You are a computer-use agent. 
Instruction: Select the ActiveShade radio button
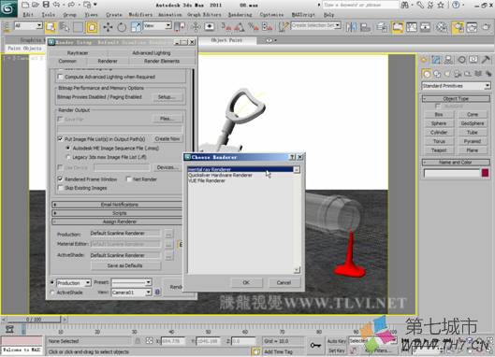click(x=52, y=293)
